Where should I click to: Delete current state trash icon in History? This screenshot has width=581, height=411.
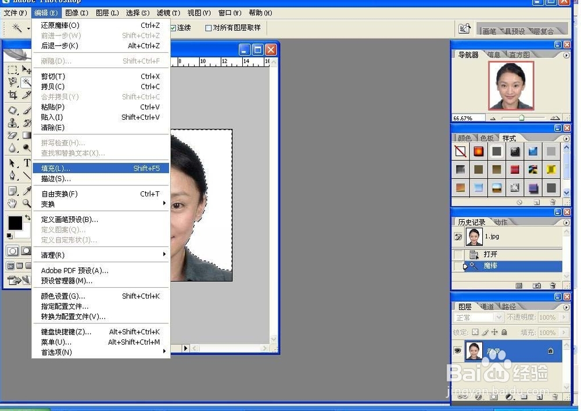click(x=553, y=285)
